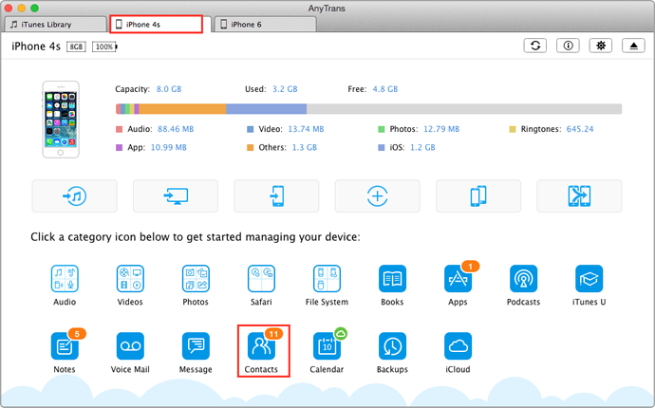Open the Podcasts category
655x408 pixels.
[523, 279]
